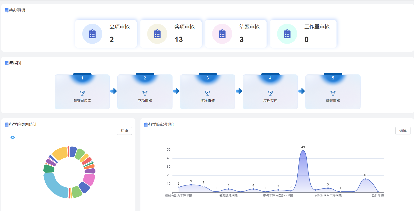Viewport: 414px width, 211px height.
Task: Click the data point labeled 16
Action: [x=365, y=179]
